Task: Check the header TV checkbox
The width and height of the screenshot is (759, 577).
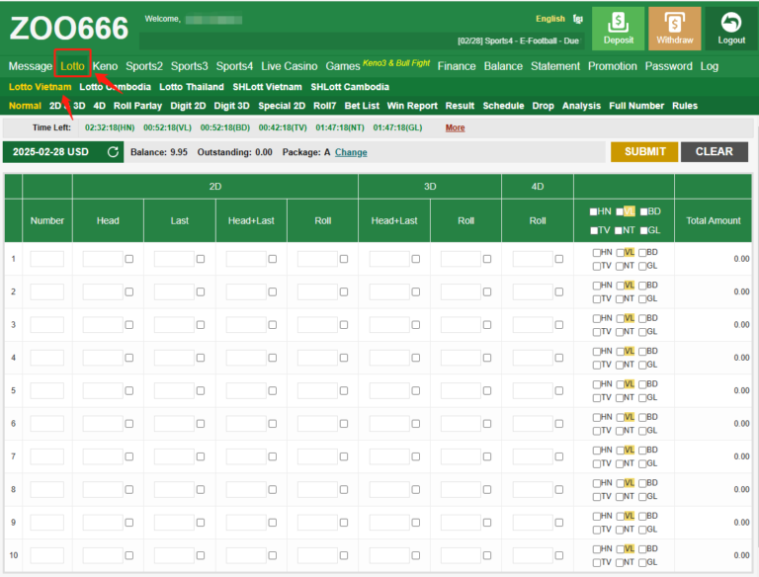Action: (593, 230)
